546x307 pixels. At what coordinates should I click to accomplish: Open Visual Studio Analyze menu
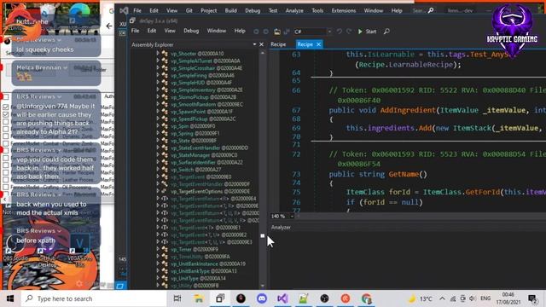294,11
